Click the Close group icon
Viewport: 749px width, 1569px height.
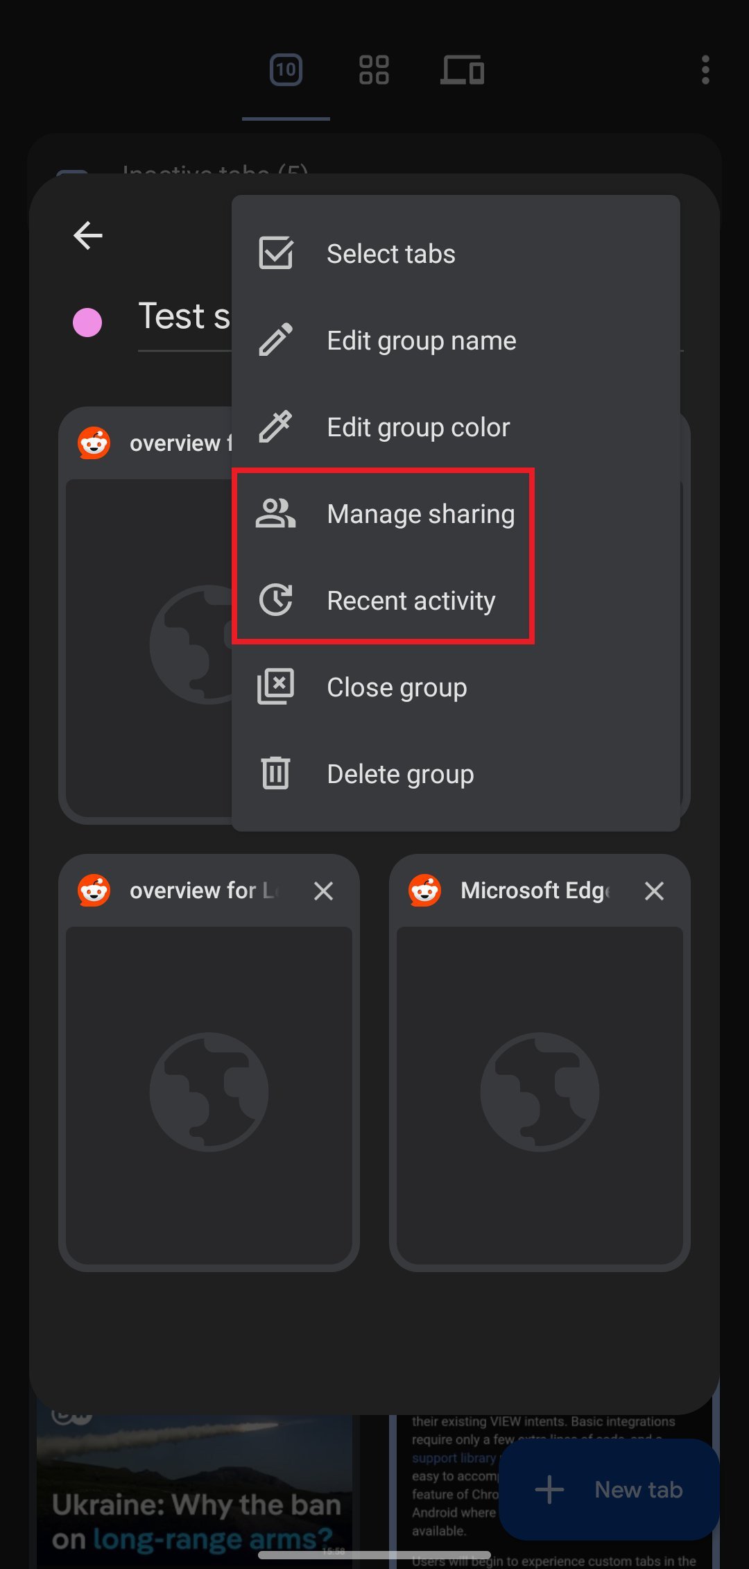point(275,687)
